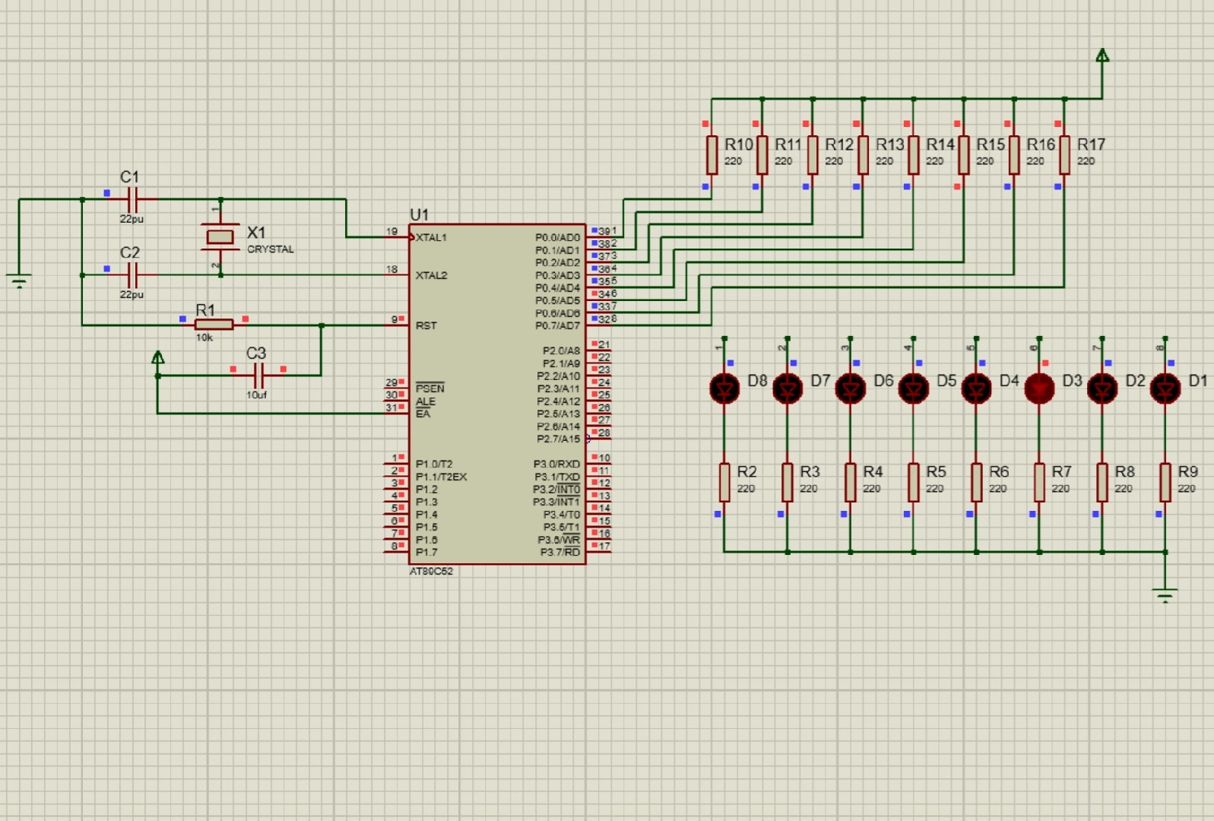Click ground symbol below resistor R9
This screenshot has width=1214, height=821.
pos(1165,594)
